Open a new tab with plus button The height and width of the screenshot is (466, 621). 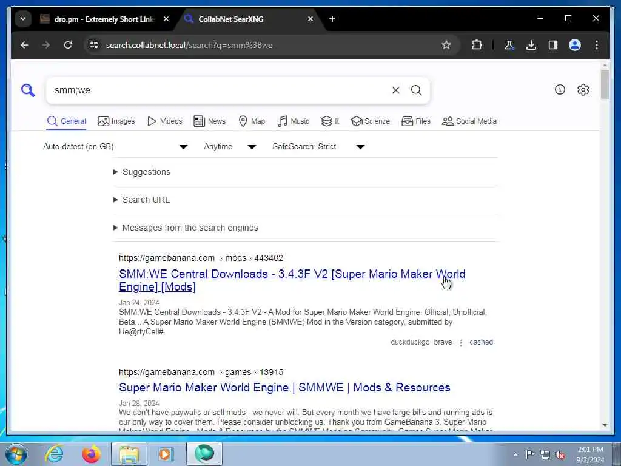point(332,19)
